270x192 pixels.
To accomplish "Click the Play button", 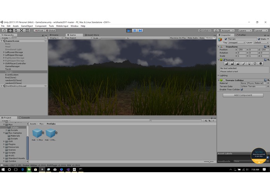I will coord(129,31).
